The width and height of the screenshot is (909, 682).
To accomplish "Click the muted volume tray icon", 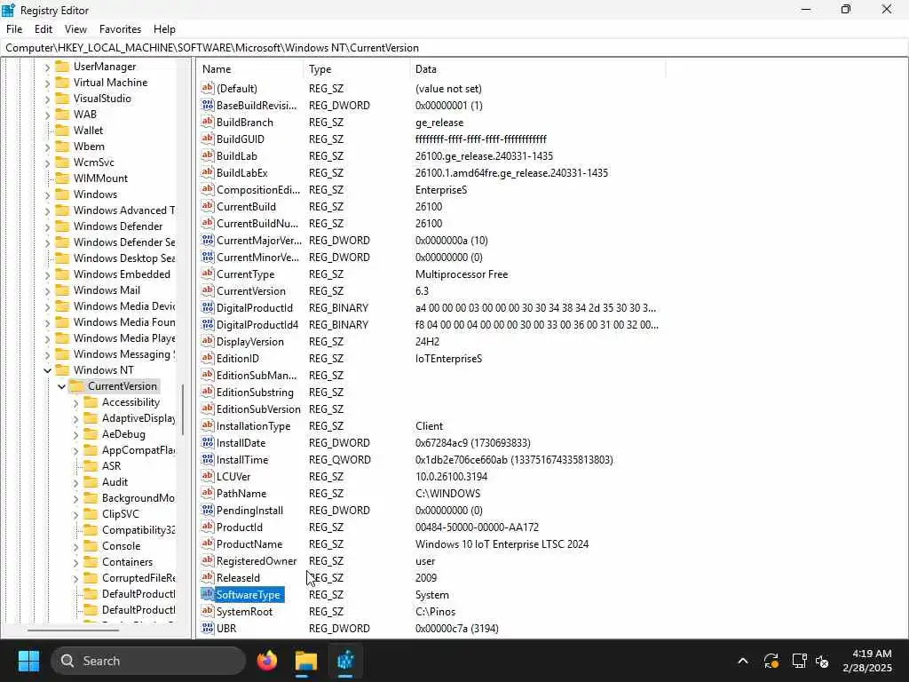I will point(822,661).
